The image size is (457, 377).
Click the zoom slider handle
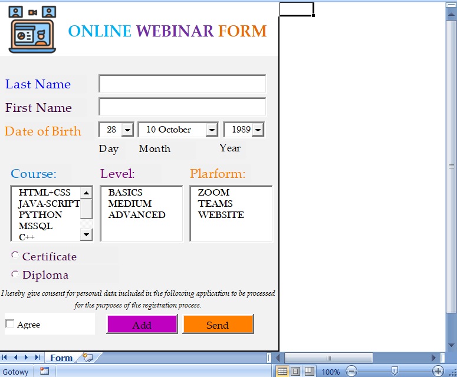point(394,371)
